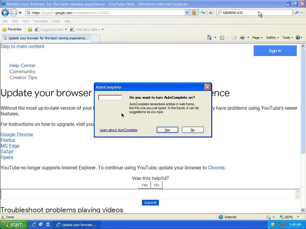Click the search magnifier button
The image size is (306, 229).
(297, 13)
